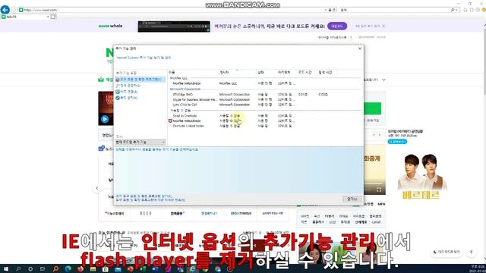Go back with IE back arrow
Image resolution: width=486 pixels, height=273 pixels.
pos(5,10)
